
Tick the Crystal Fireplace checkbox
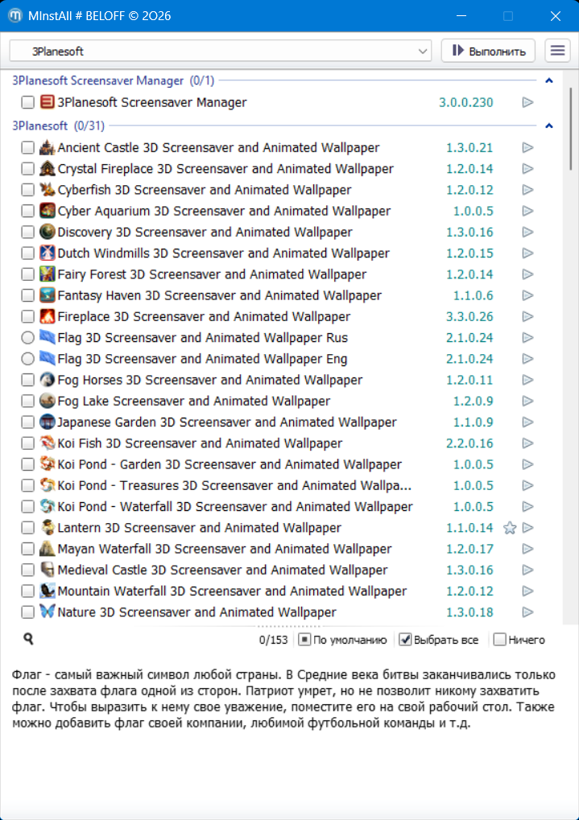[27, 168]
